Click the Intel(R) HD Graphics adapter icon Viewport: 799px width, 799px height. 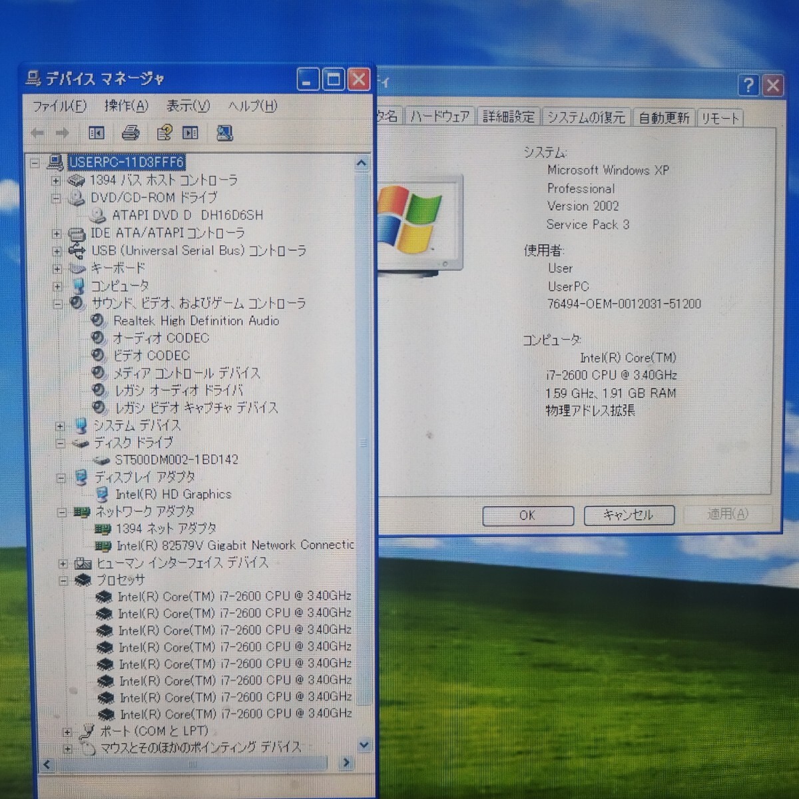point(103,494)
